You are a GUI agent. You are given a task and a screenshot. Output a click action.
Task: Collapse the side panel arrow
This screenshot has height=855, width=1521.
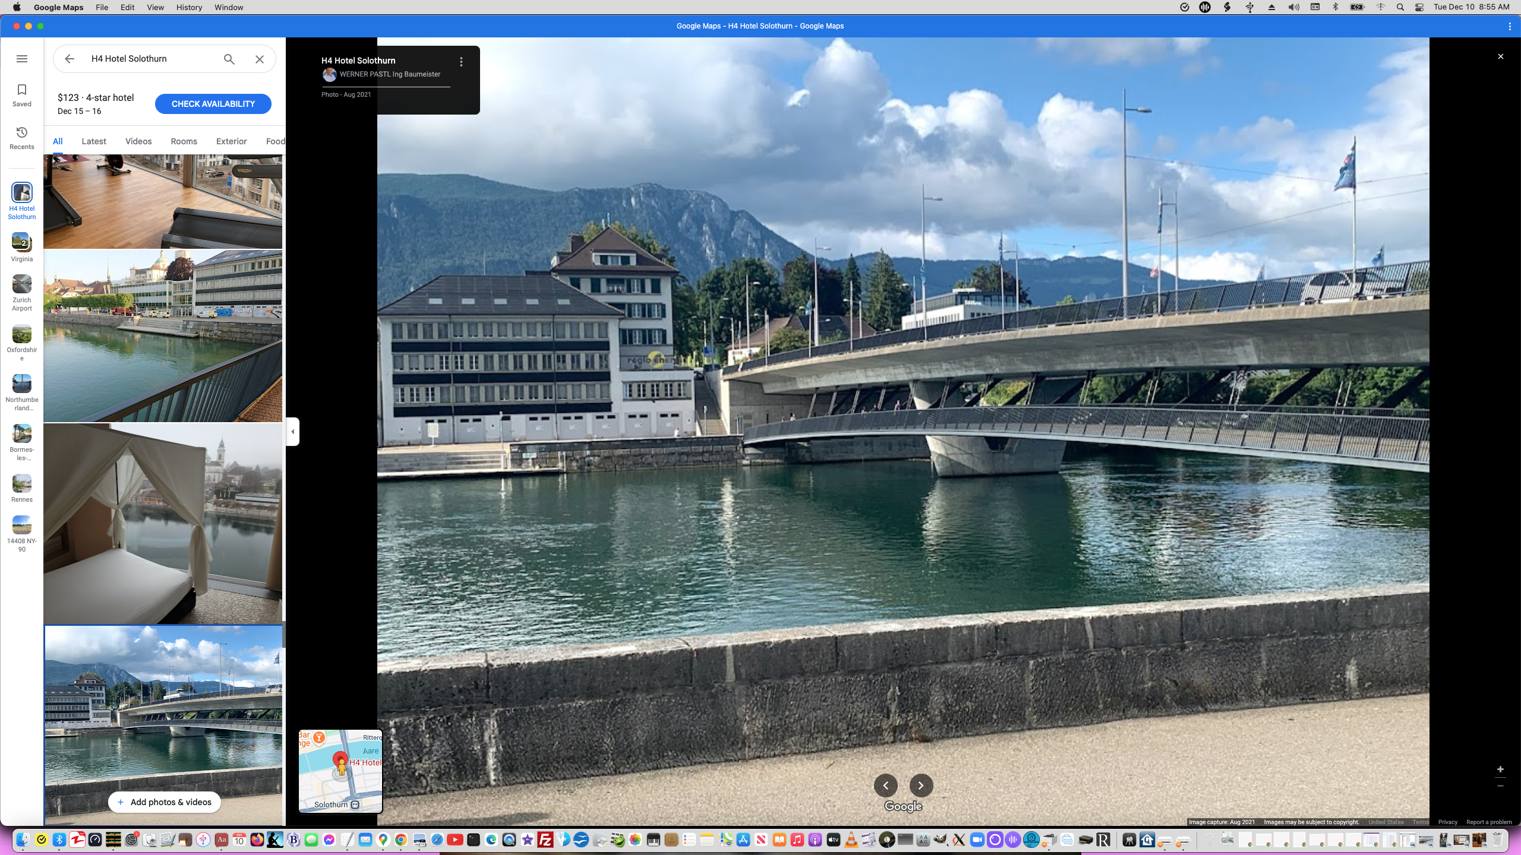pos(292,432)
